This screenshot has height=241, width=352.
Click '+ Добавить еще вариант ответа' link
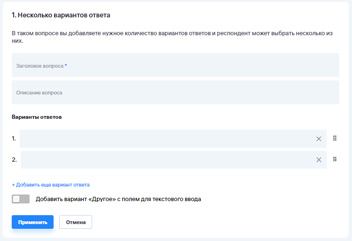tap(51, 185)
